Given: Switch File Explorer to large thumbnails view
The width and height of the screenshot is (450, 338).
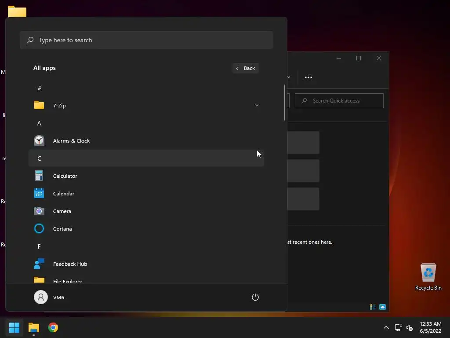Looking at the screenshot, I should tap(383, 307).
